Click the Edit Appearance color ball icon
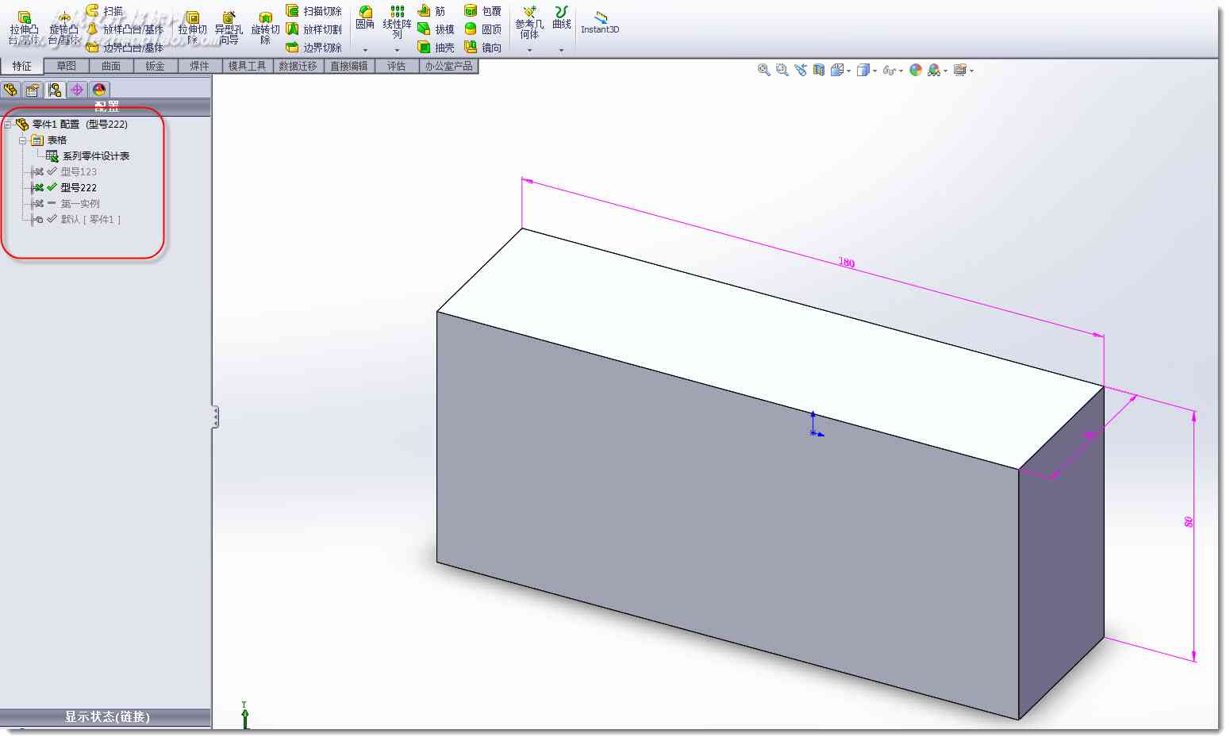 [x=916, y=70]
